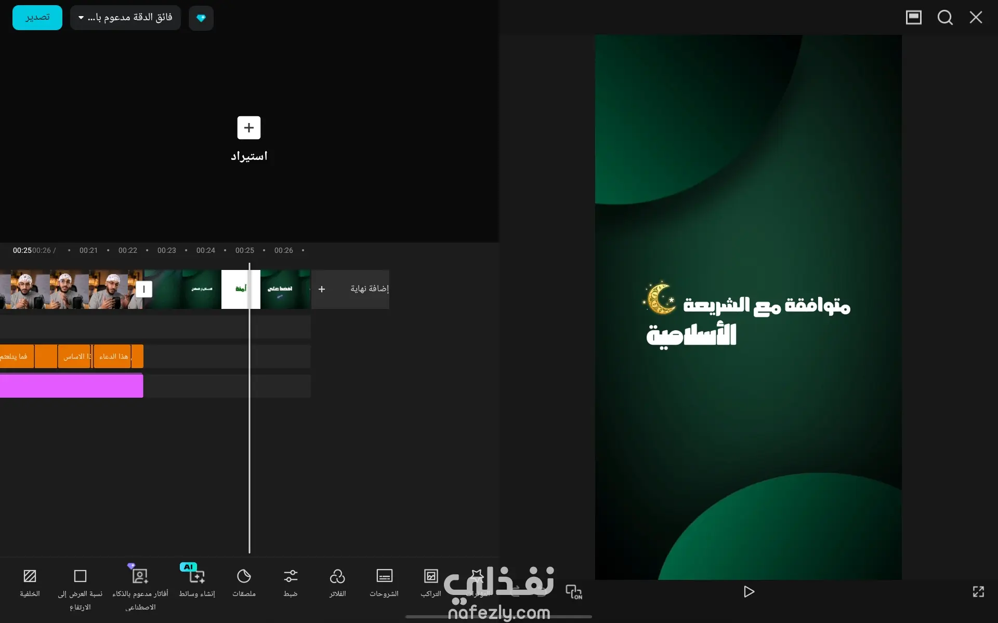
Task: Jump to 00:22 on the timeline ruler
Action: tap(128, 250)
